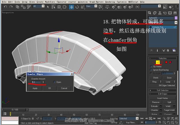The height and width of the screenshot is (125, 180).
Task: Click Apply in Chamfer Edges dialog
Action: [x=35, y=88]
